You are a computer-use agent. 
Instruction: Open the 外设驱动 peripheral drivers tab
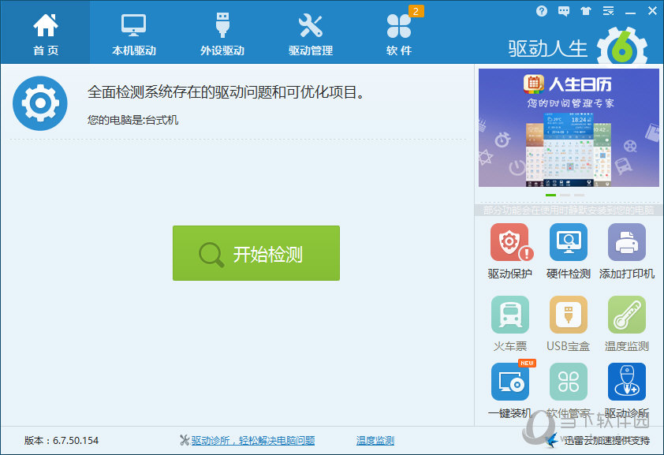pos(222,32)
